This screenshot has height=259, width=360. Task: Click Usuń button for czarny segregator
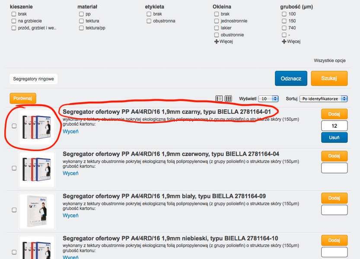(x=335, y=137)
